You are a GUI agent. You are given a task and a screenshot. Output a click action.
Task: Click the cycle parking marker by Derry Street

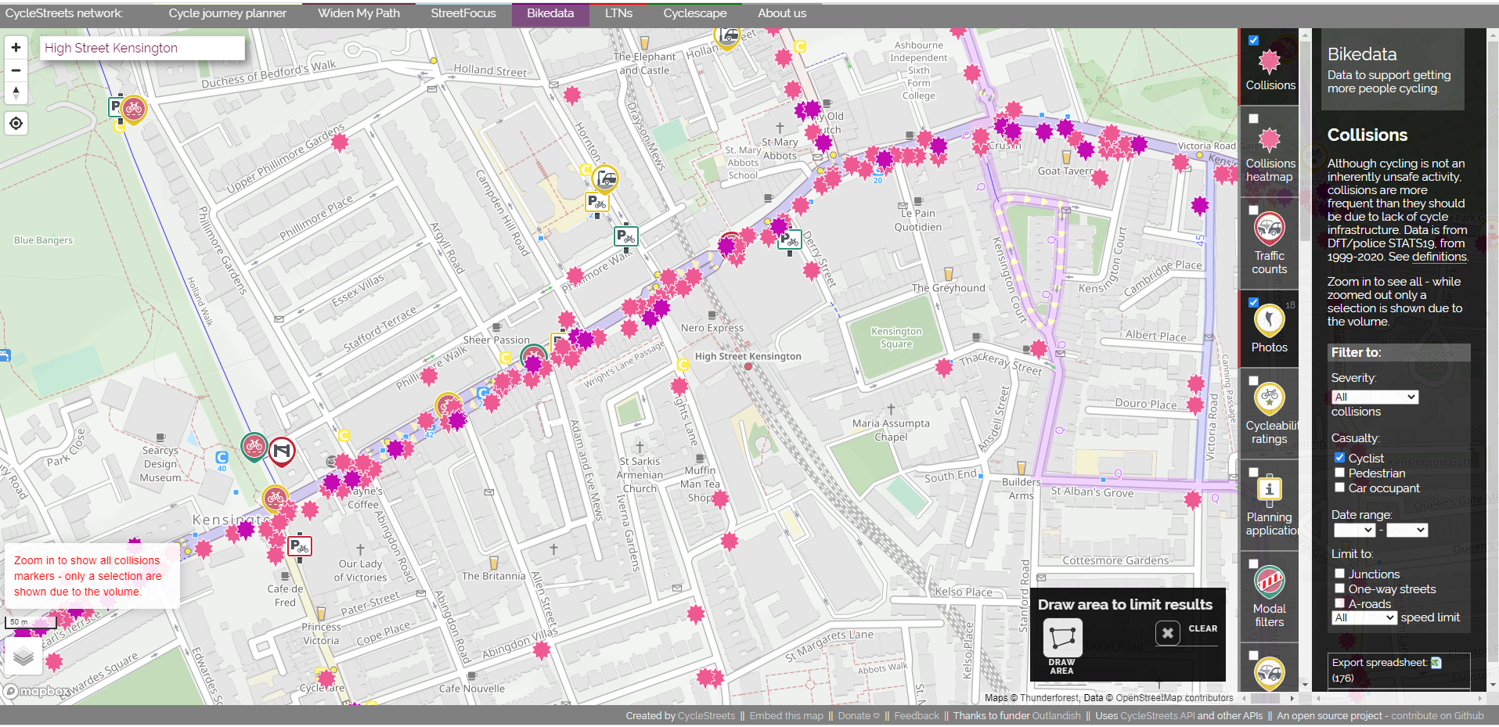[790, 239]
